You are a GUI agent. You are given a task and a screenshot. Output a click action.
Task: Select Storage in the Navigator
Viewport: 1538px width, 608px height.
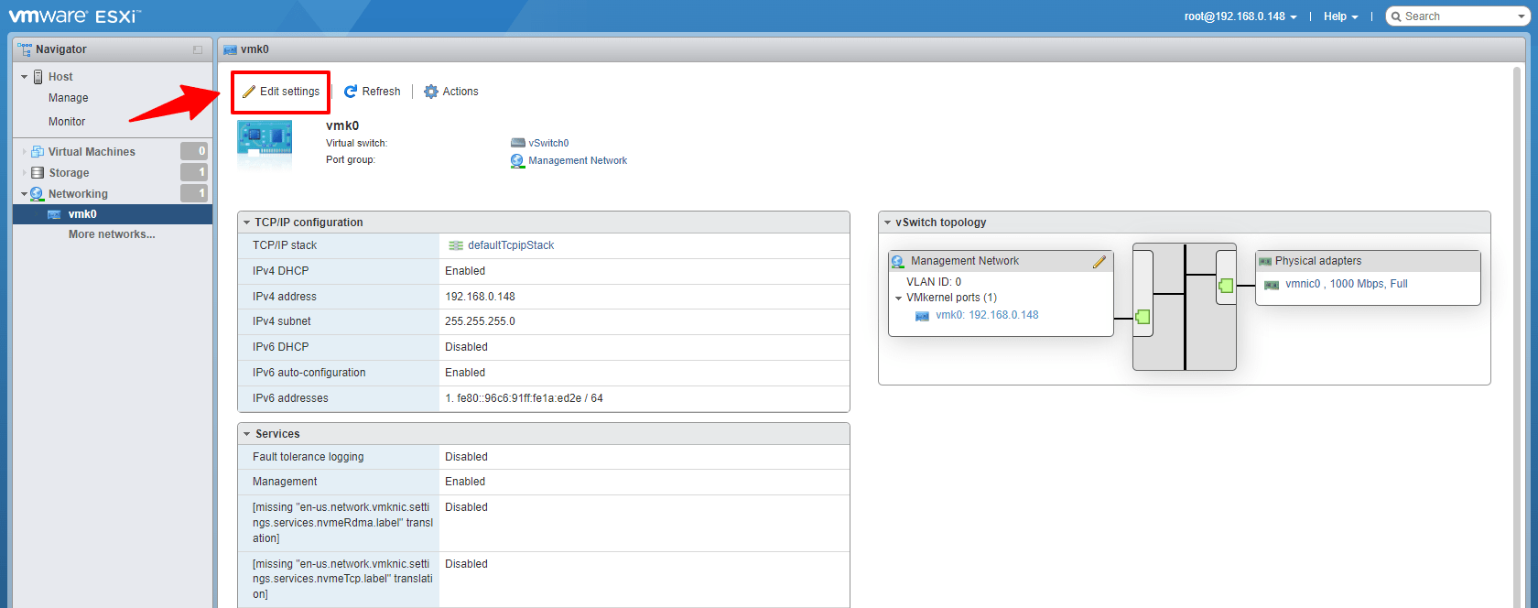pyautogui.click(x=69, y=173)
